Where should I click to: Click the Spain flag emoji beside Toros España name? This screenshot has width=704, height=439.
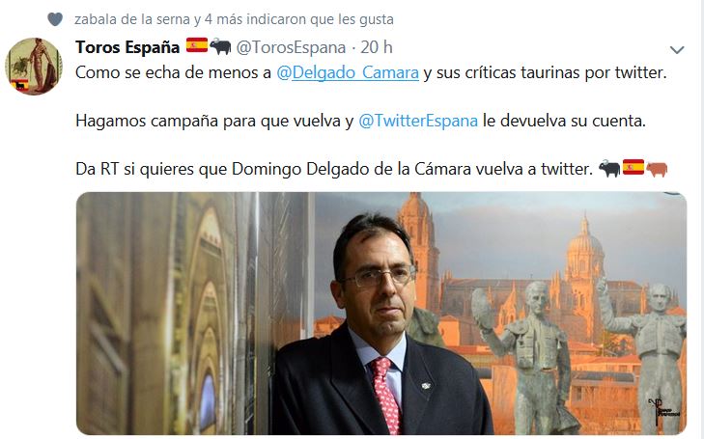(x=197, y=45)
